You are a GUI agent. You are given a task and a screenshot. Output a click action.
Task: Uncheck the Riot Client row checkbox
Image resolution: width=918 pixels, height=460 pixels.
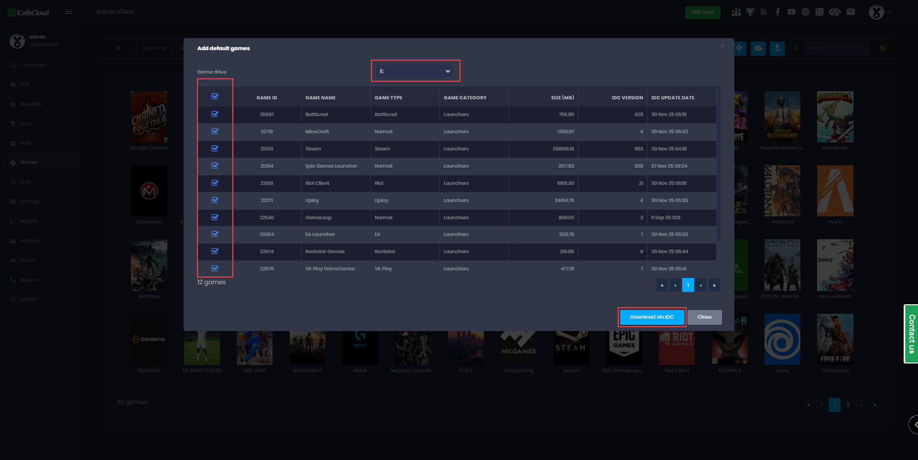[215, 183]
